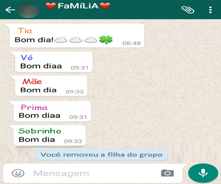Focus the Mensagem text field

pos(93,173)
